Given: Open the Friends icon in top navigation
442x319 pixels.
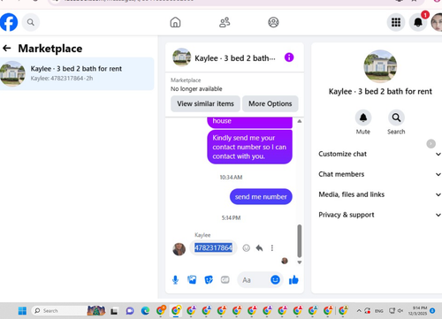Looking at the screenshot, I should [225, 22].
